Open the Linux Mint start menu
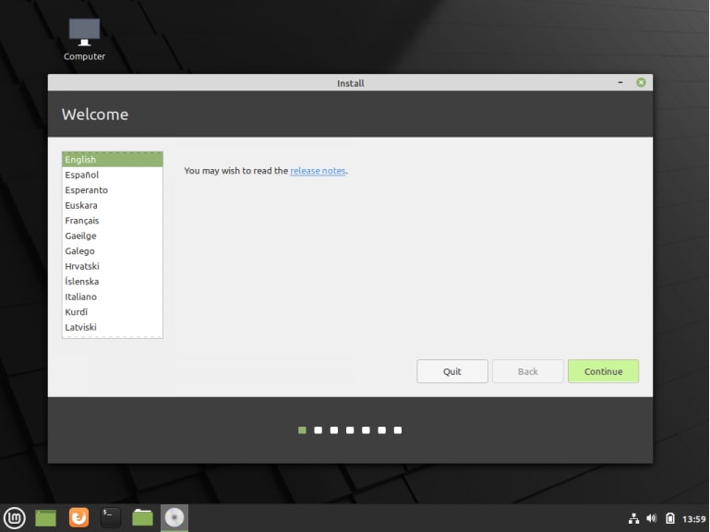The image size is (710, 532). click(15, 517)
